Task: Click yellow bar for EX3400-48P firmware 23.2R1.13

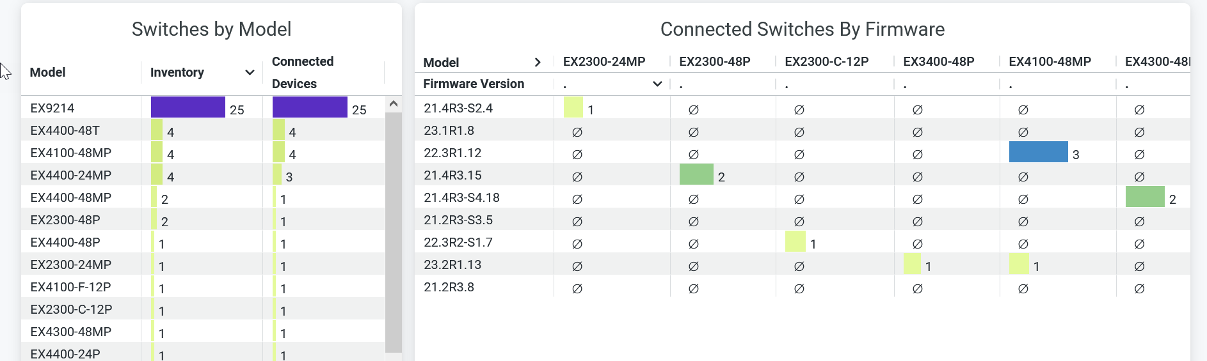Action: click(x=912, y=264)
